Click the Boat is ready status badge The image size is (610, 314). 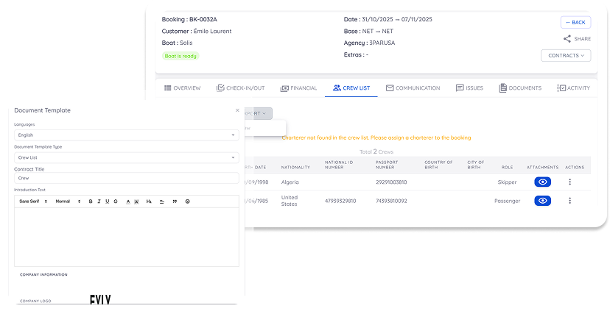[x=180, y=56]
